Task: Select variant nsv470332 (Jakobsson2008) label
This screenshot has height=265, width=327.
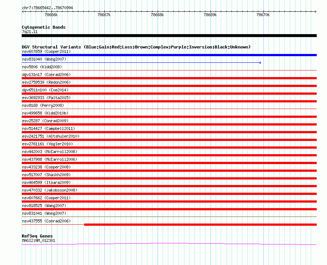Action: [50, 190]
